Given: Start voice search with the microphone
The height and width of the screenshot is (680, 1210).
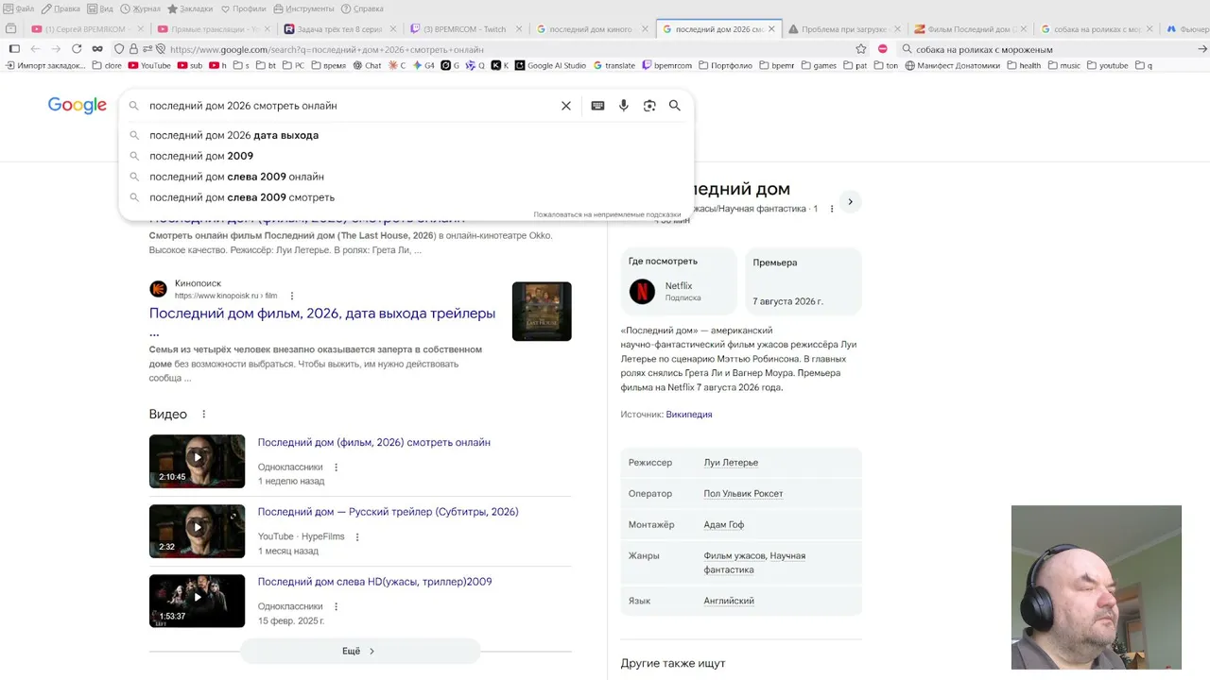Looking at the screenshot, I should (624, 106).
